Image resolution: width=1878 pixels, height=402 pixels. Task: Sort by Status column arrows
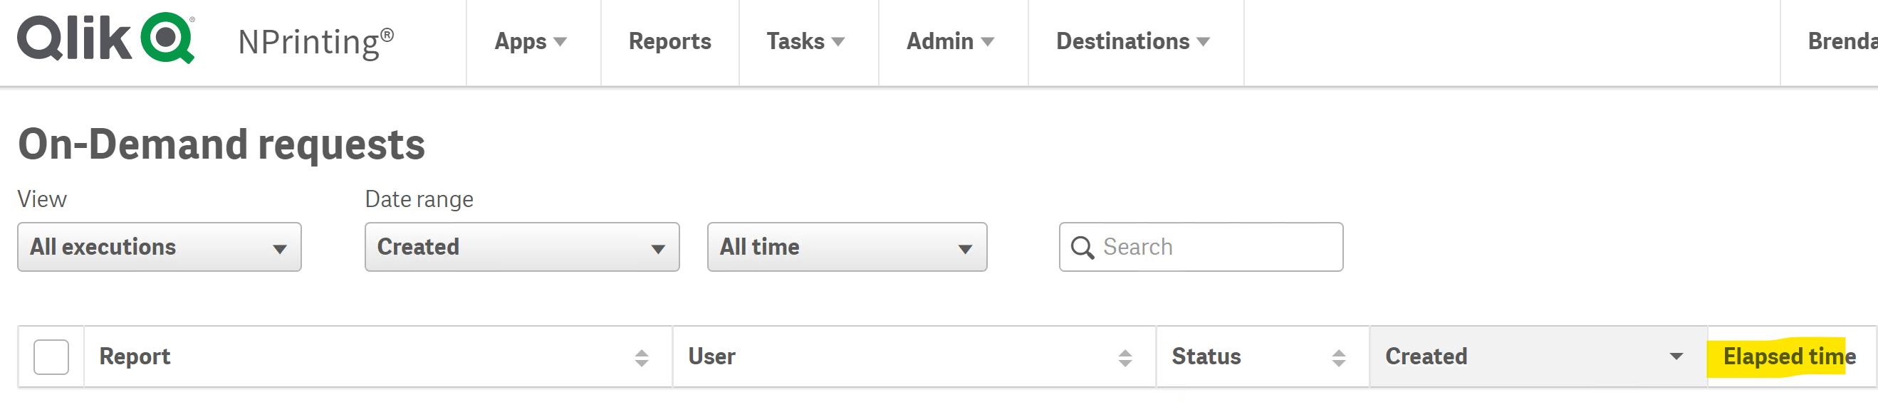1337,358
